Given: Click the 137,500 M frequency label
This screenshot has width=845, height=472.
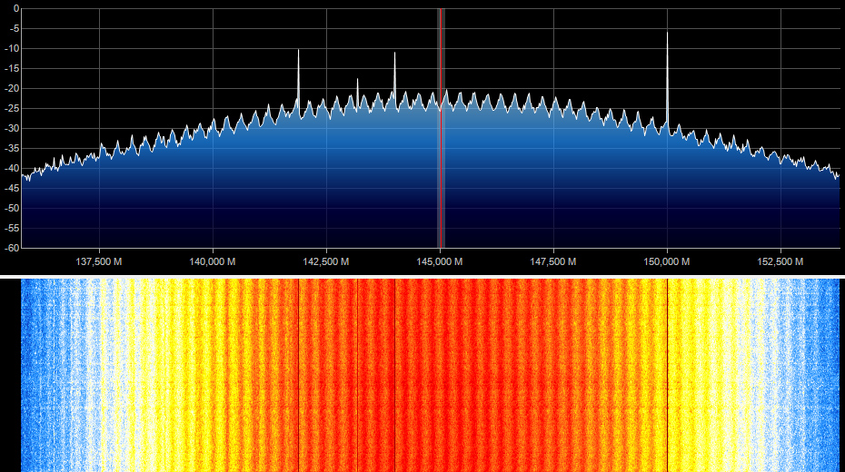Looking at the screenshot, I should coord(99,262).
